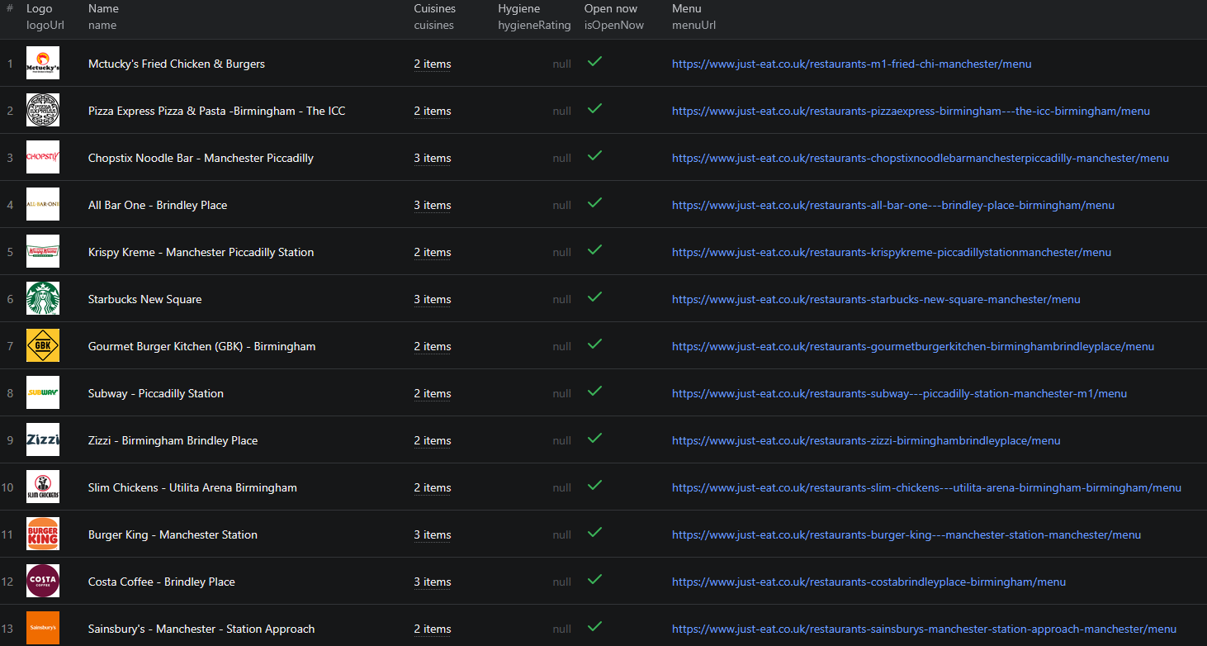Screen dimensions: 1207x646
Task: Click the open-now checkmark for Burger King row
Action: click(x=594, y=532)
